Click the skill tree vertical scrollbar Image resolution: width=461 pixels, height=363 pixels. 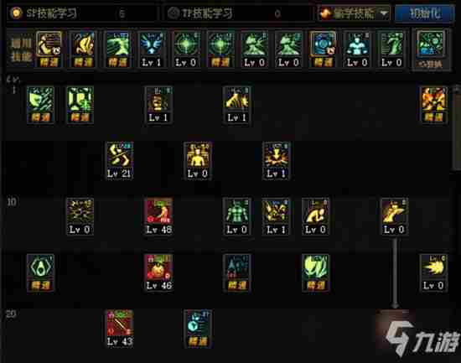(x=456, y=127)
